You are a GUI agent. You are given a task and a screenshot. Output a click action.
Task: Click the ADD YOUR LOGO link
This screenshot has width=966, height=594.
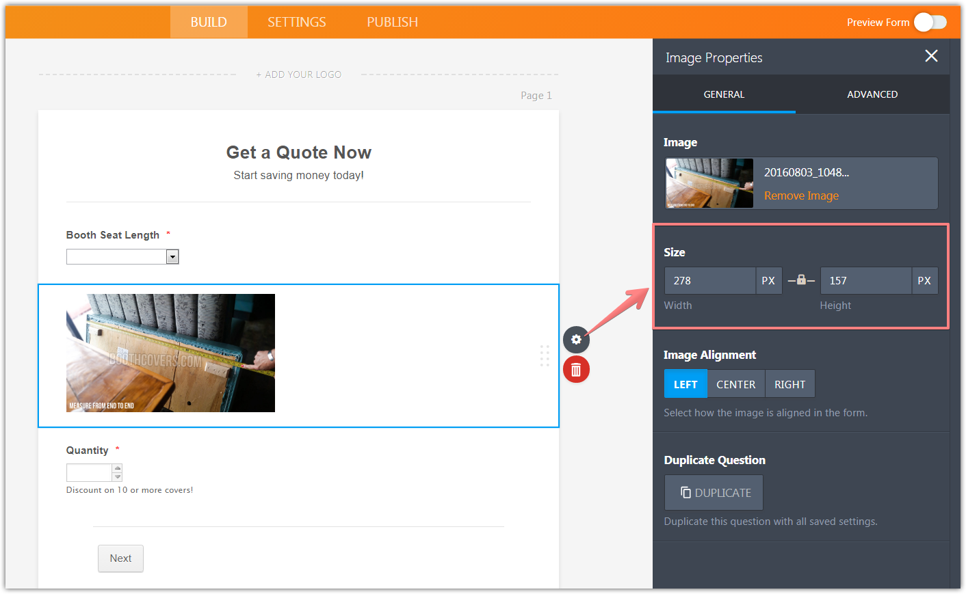[299, 75]
